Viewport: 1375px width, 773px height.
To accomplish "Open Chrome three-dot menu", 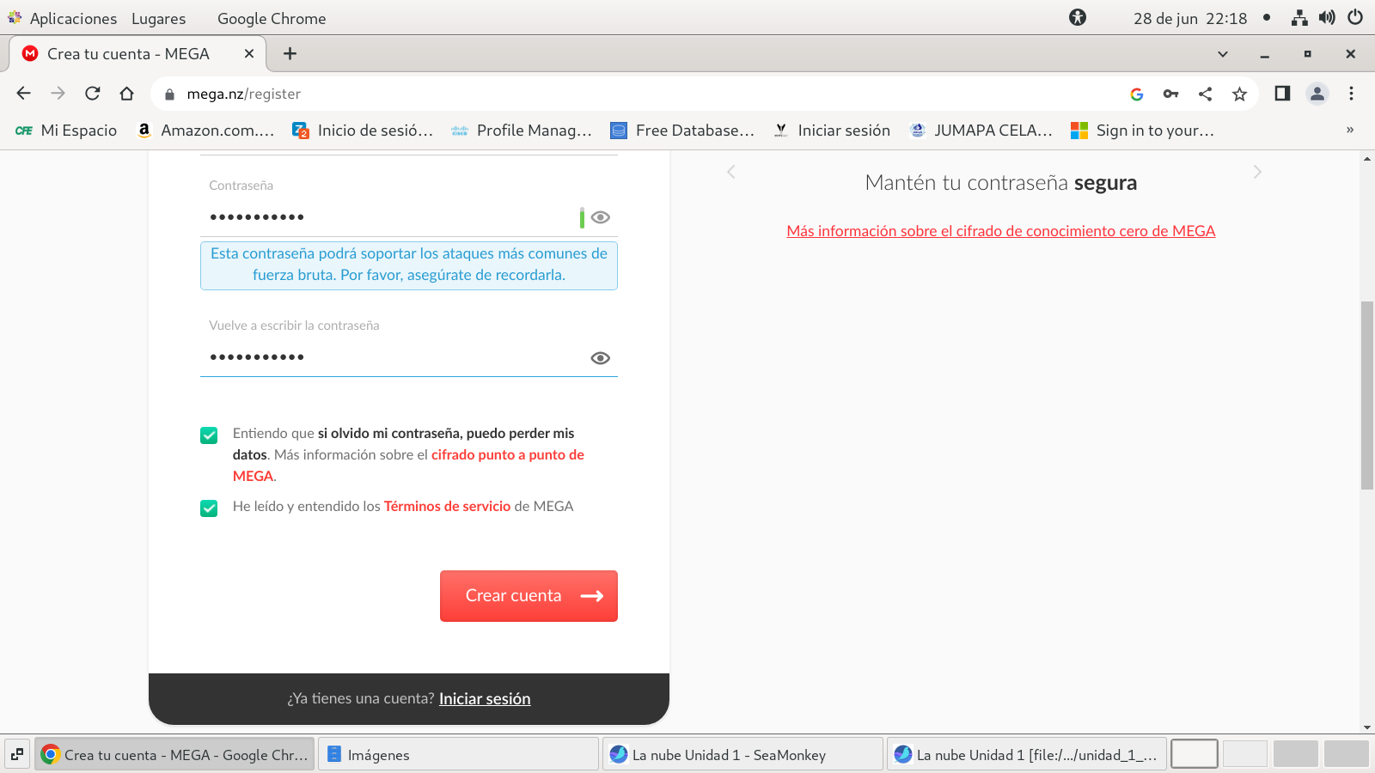I will pos(1351,94).
